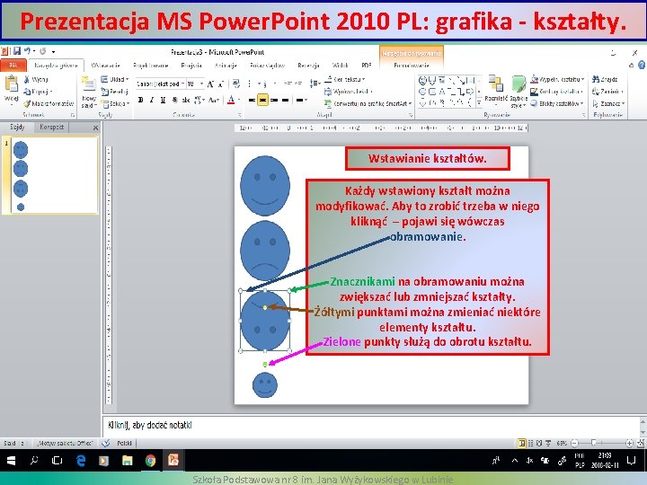
Task: Fit slide to window icon in status bar
Action: [x=641, y=444]
